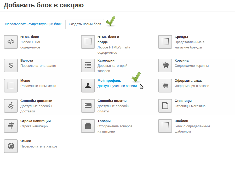Viewport: 235px width, 175px height.
Task: Select the Валюта dollar sign icon
Action: pyautogui.click(x=11, y=65)
